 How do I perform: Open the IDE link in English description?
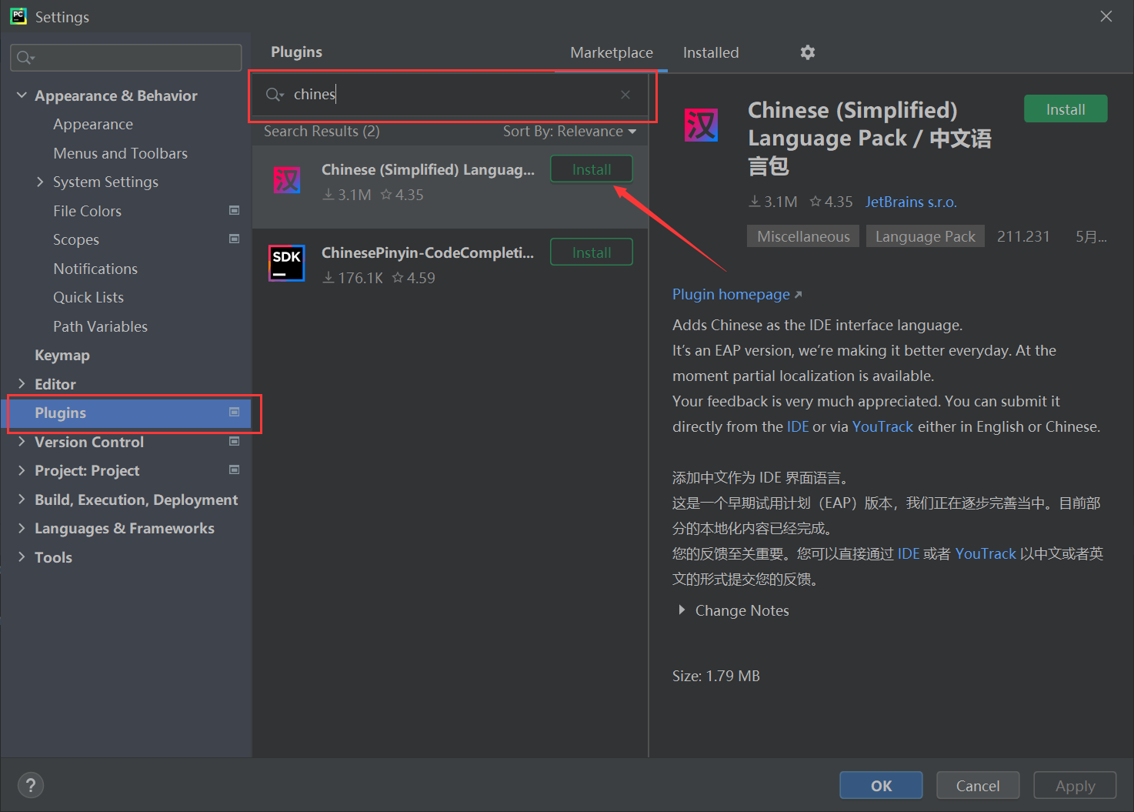click(798, 426)
